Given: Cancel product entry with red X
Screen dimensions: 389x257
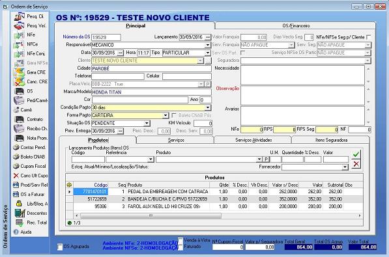Looking at the screenshot, I should 356,164.
